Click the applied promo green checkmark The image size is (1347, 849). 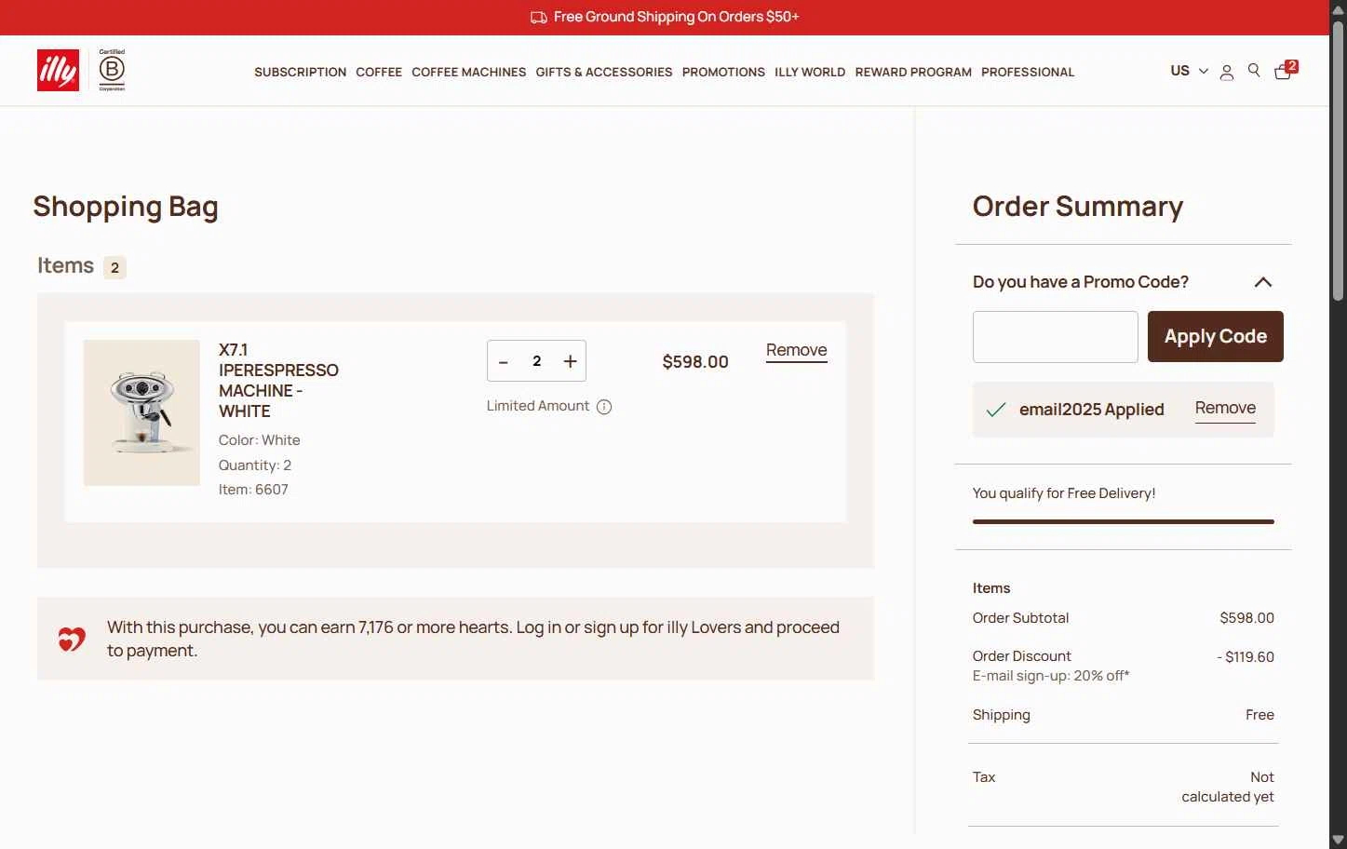pyautogui.click(x=996, y=410)
